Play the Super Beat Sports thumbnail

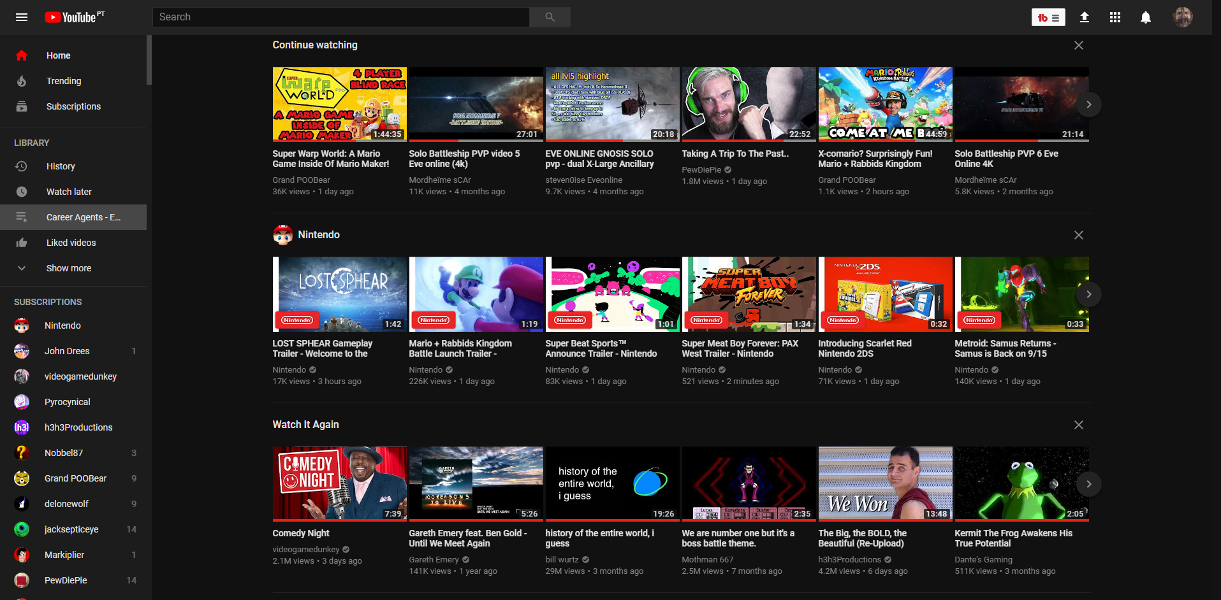point(613,294)
